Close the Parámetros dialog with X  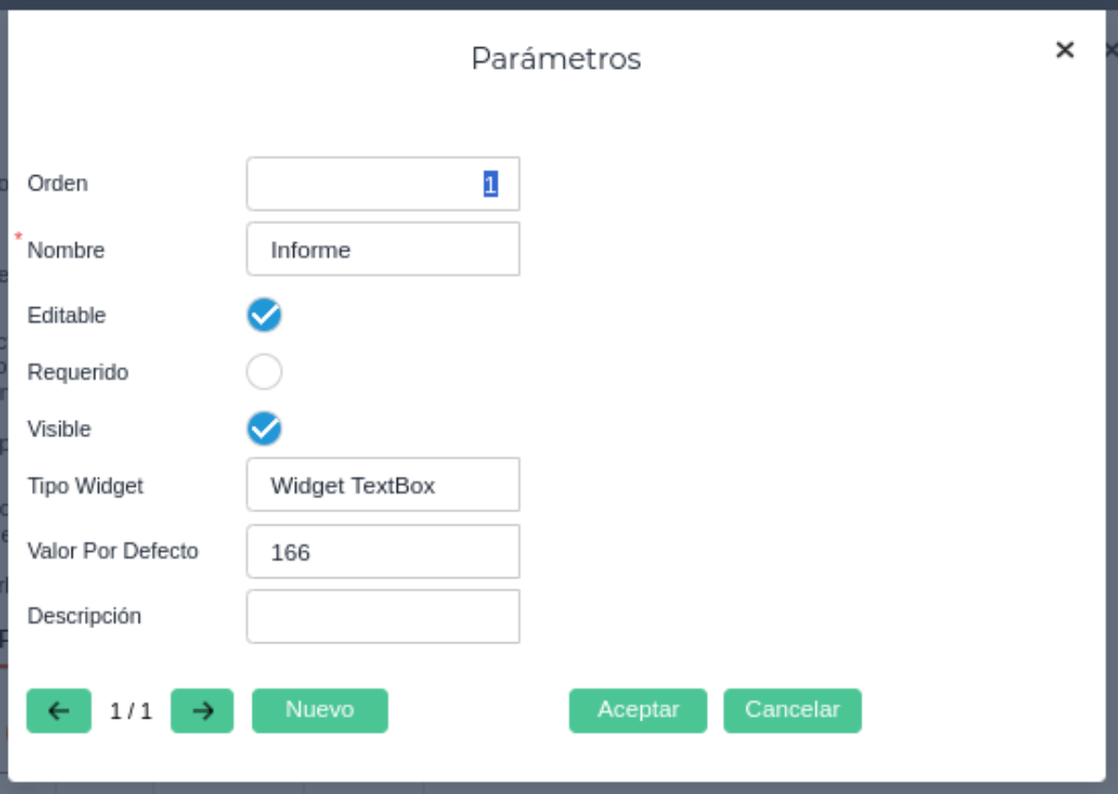click(1064, 50)
